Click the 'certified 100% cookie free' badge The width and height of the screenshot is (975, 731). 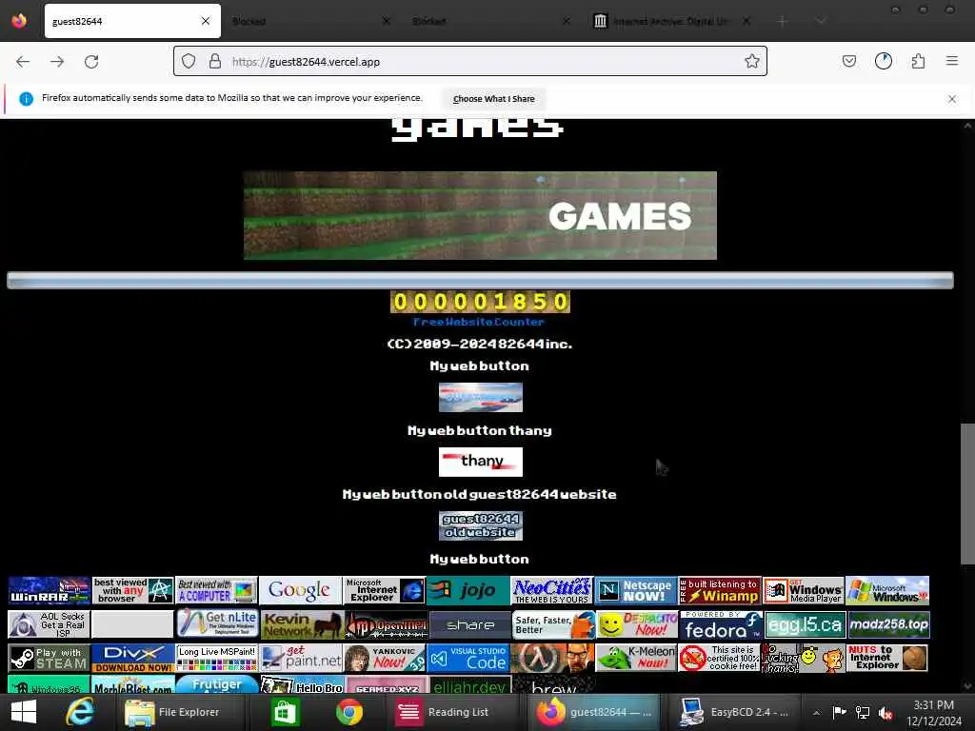click(x=720, y=658)
